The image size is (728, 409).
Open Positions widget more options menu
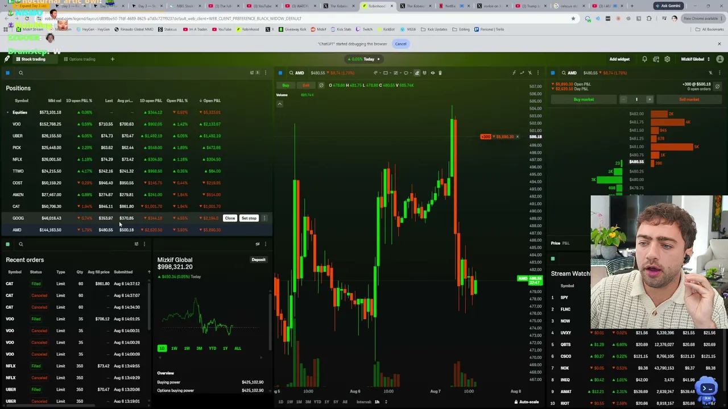pos(265,73)
